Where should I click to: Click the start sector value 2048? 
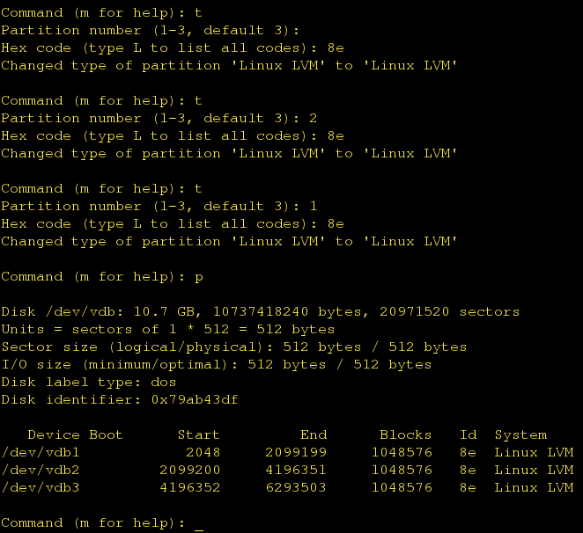[203, 452]
